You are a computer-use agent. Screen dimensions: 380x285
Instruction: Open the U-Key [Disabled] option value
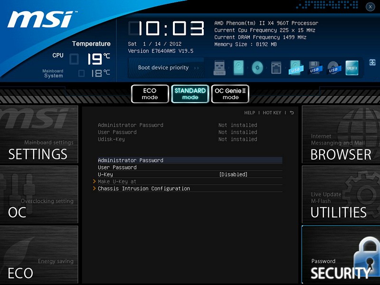[x=233, y=174]
